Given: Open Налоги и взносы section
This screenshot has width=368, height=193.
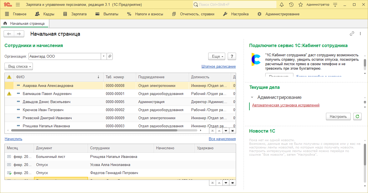Looking at the screenshot, I should click(x=145, y=14).
